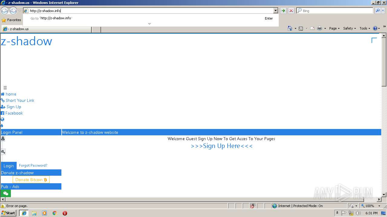The image size is (387, 217).
Task: Click the Sign Up menu link
Action: [x=11, y=107]
